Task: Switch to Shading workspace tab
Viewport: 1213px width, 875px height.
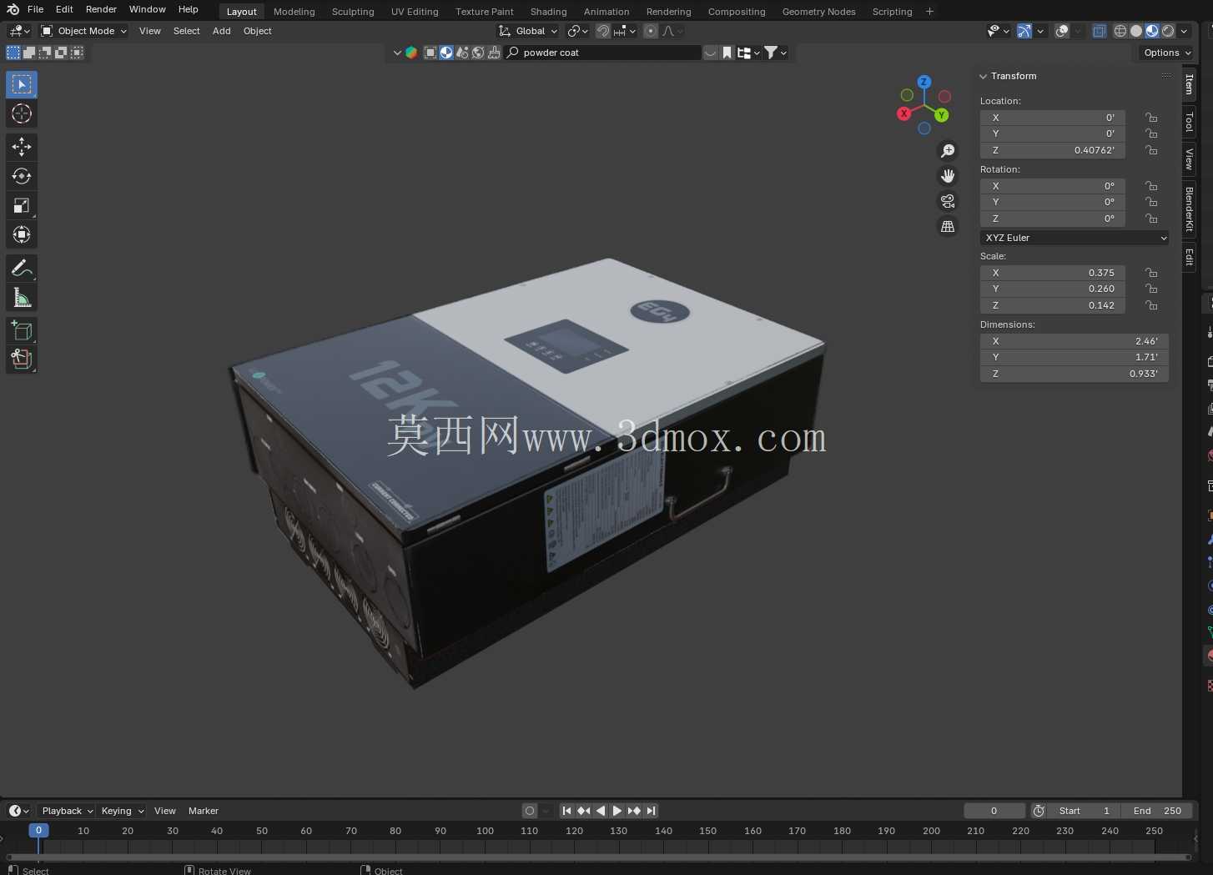Action: tap(548, 12)
